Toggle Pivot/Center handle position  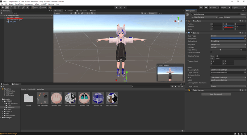tap(35, 7)
